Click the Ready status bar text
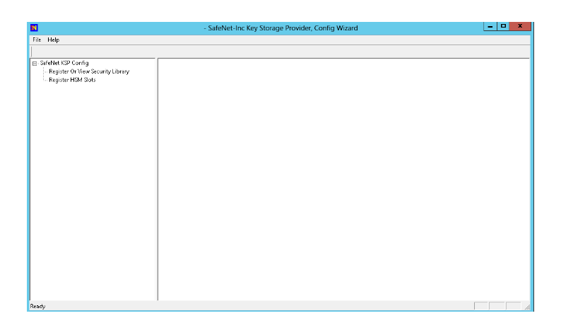This screenshot has width=561, height=335. pyautogui.click(x=38, y=306)
